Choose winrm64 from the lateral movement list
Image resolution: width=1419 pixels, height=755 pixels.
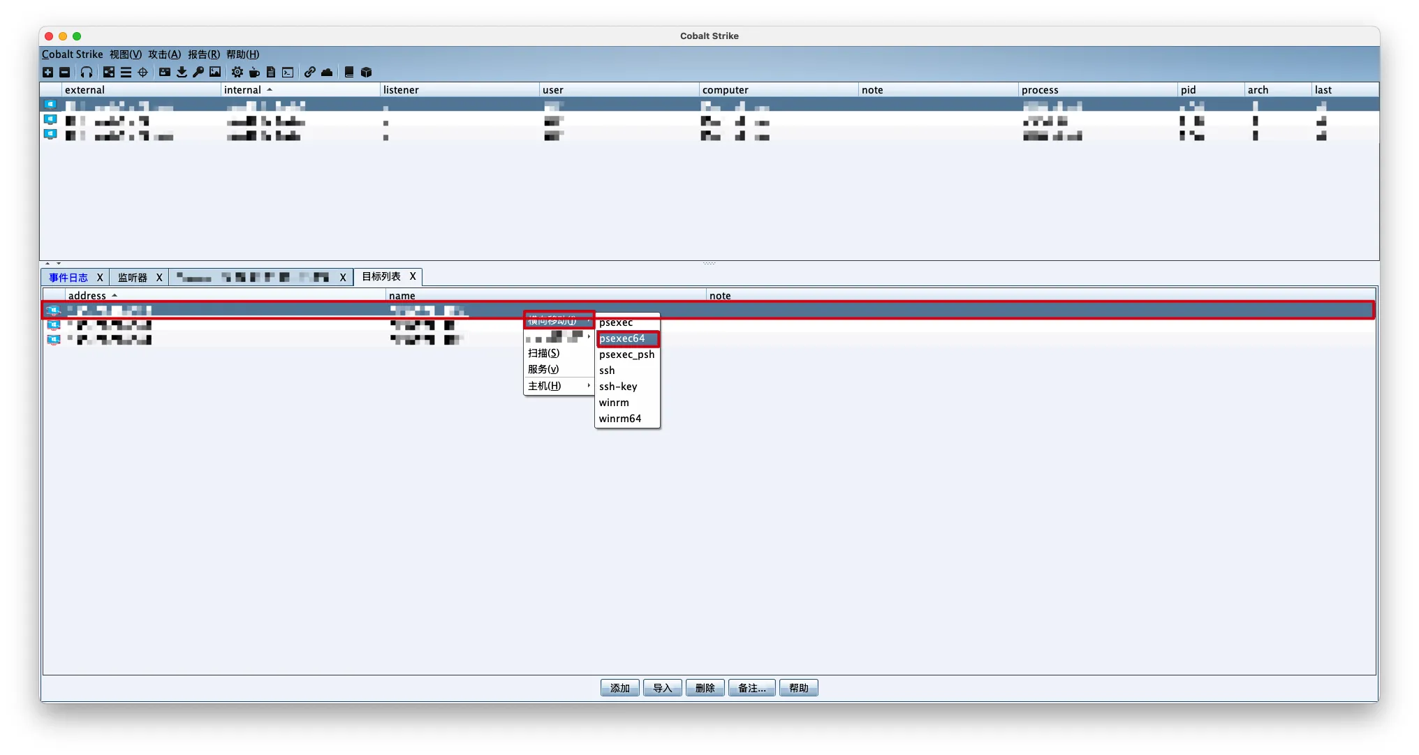pyautogui.click(x=620, y=419)
